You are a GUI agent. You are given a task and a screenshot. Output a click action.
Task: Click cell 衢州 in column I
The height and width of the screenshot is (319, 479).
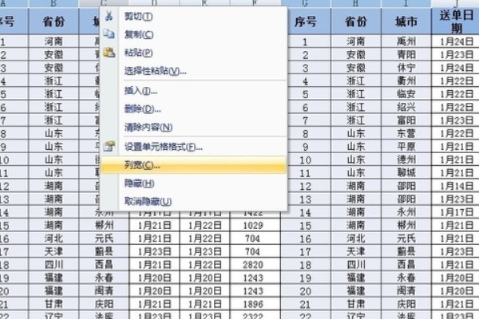point(406,81)
